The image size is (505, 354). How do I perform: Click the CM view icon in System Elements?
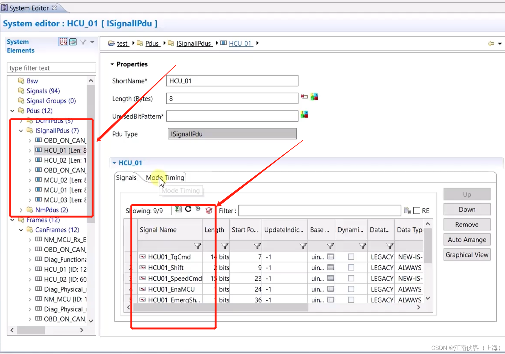coord(63,42)
